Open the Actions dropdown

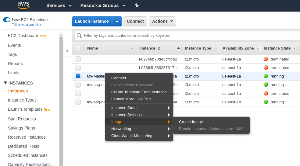point(162,21)
